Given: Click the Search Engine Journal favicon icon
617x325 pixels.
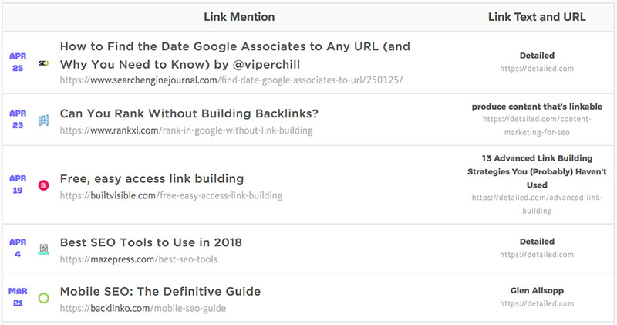Looking at the screenshot, I should 43,63.
